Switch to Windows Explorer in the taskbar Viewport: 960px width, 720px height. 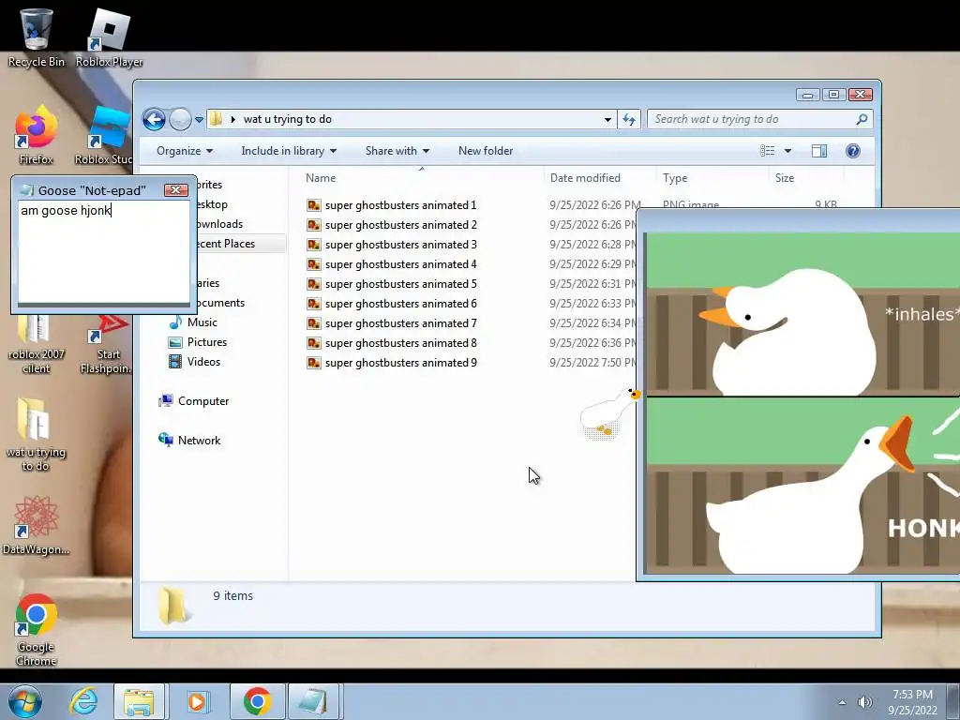click(x=139, y=701)
